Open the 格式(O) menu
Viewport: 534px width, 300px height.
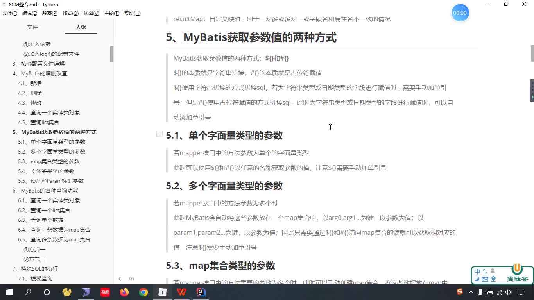[x=71, y=13]
